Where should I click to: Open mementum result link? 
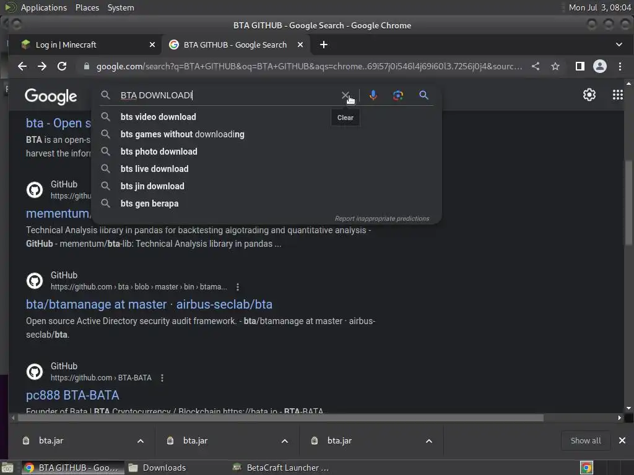pyautogui.click(x=58, y=213)
